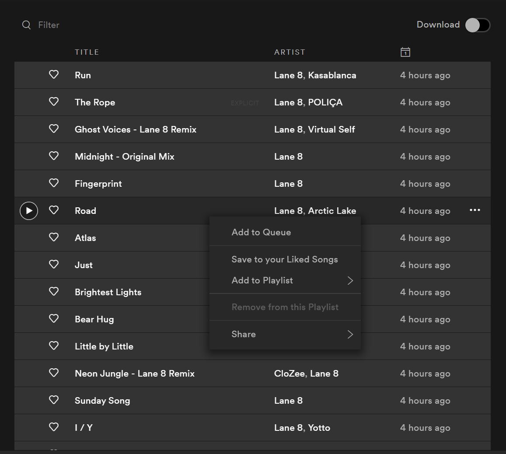Select the track title Atlas
The height and width of the screenshot is (454, 506).
click(85, 238)
